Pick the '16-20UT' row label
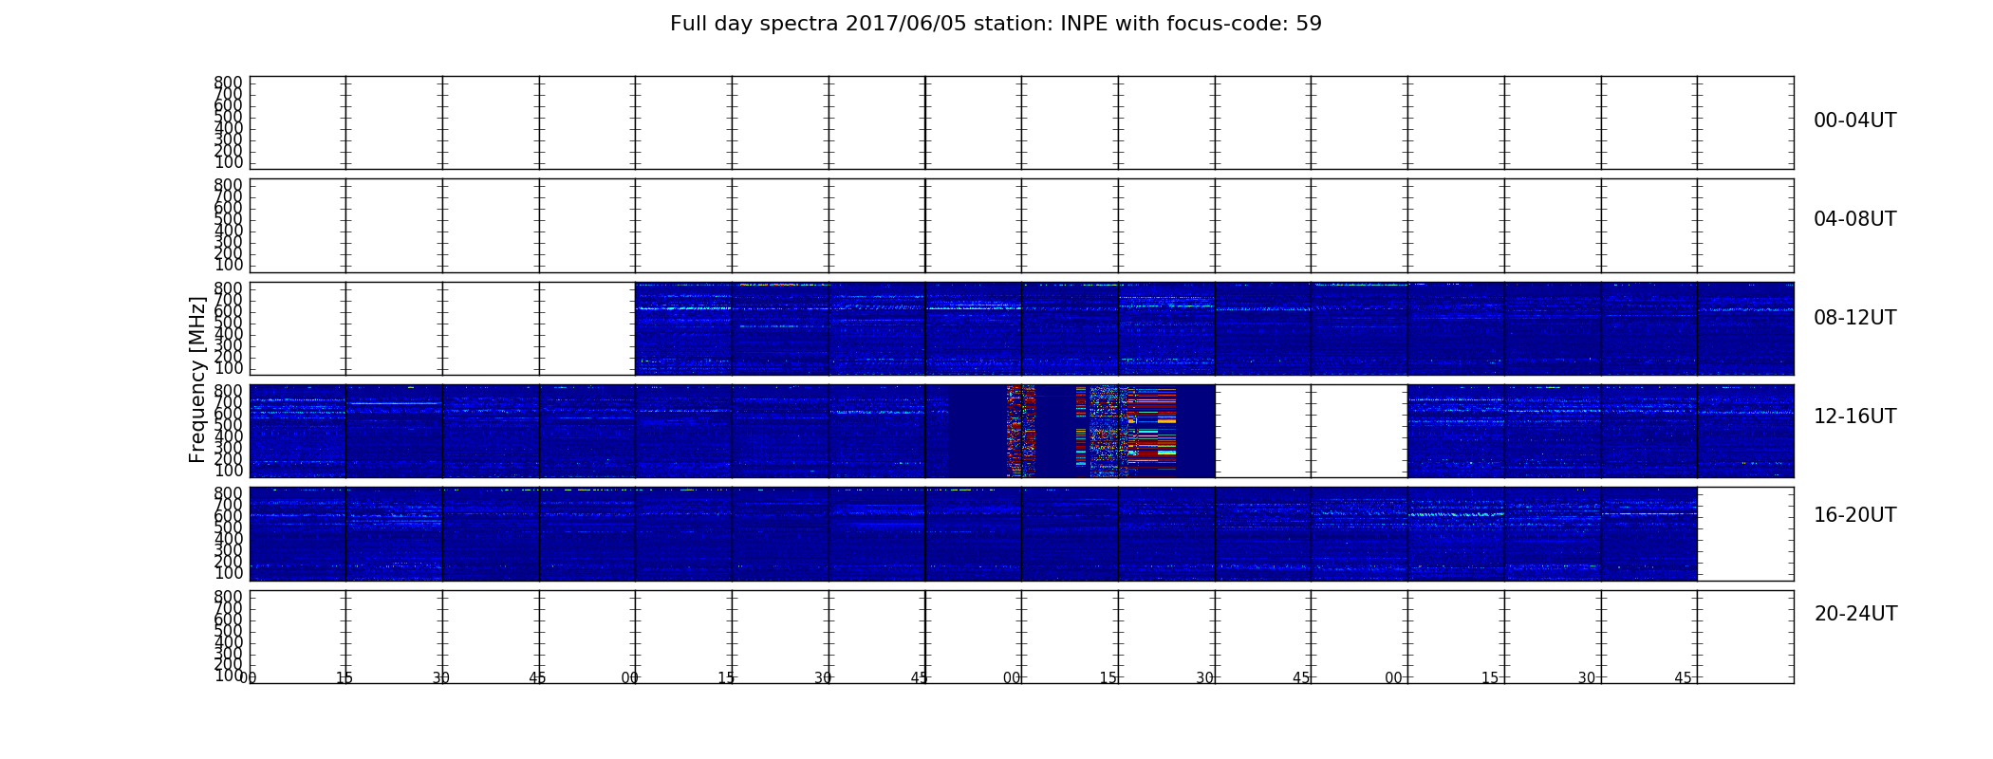This screenshot has width=1993, height=759. [1855, 515]
